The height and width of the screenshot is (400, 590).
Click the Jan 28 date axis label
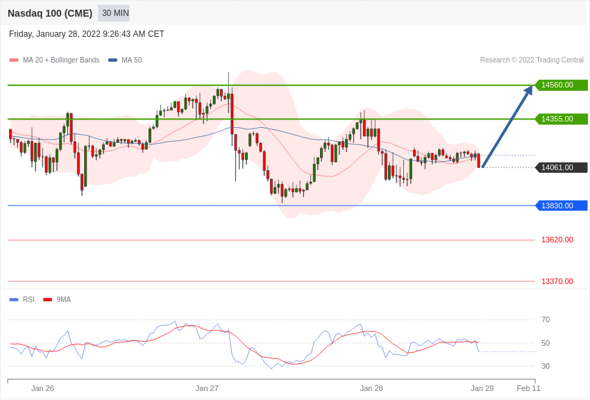click(371, 388)
